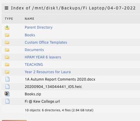Go to Parent Directory link

click(39, 27)
